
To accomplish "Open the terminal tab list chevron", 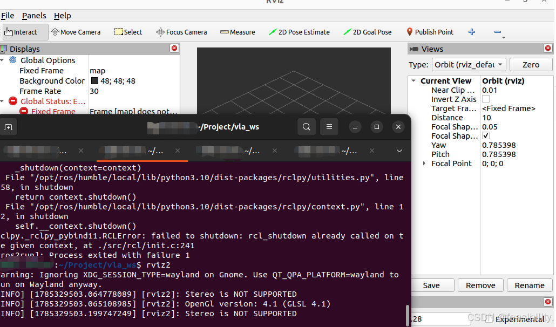I will pos(399,151).
